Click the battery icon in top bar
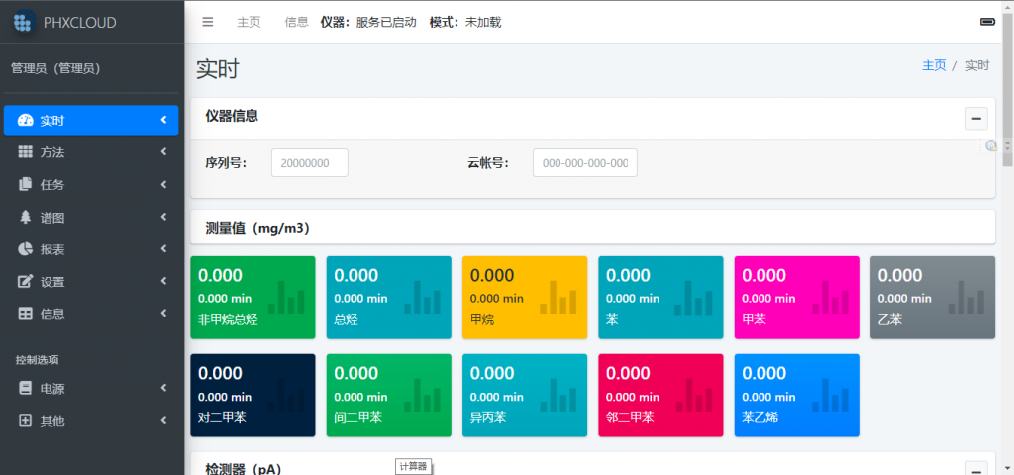 point(987,22)
